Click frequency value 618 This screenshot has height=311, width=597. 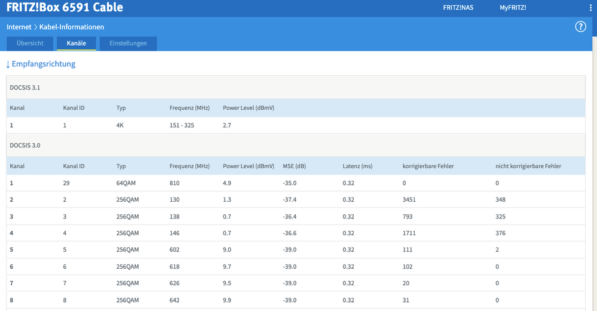pos(174,266)
